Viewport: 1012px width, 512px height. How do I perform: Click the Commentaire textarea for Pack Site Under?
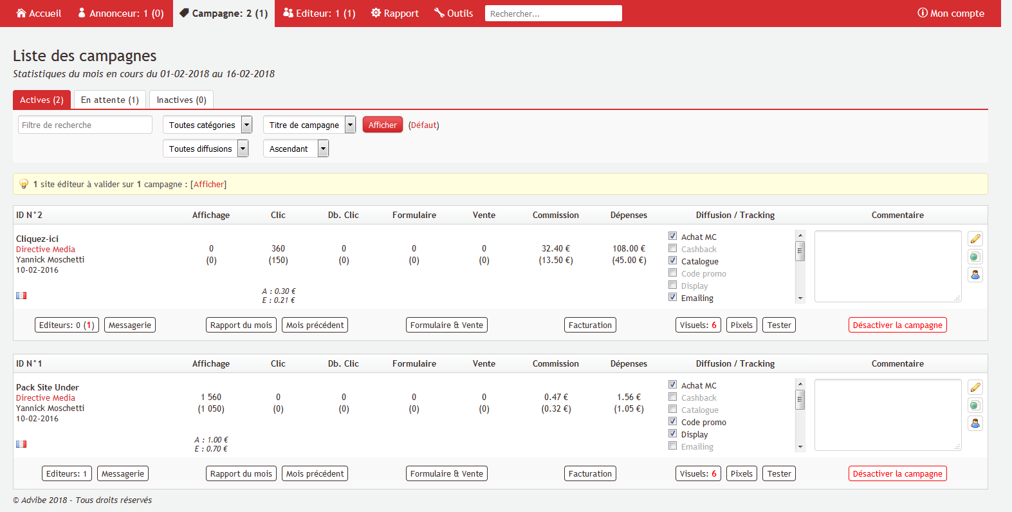(888, 415)
